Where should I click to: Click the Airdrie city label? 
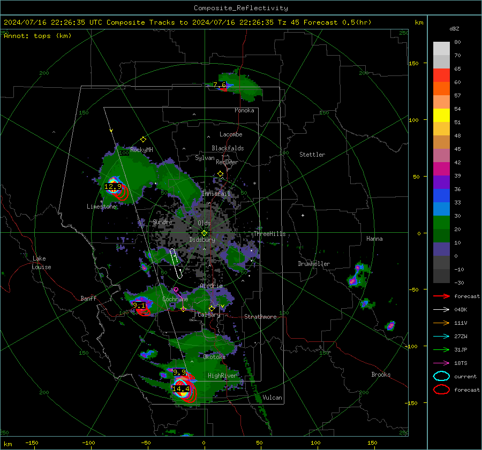point(211,286)
